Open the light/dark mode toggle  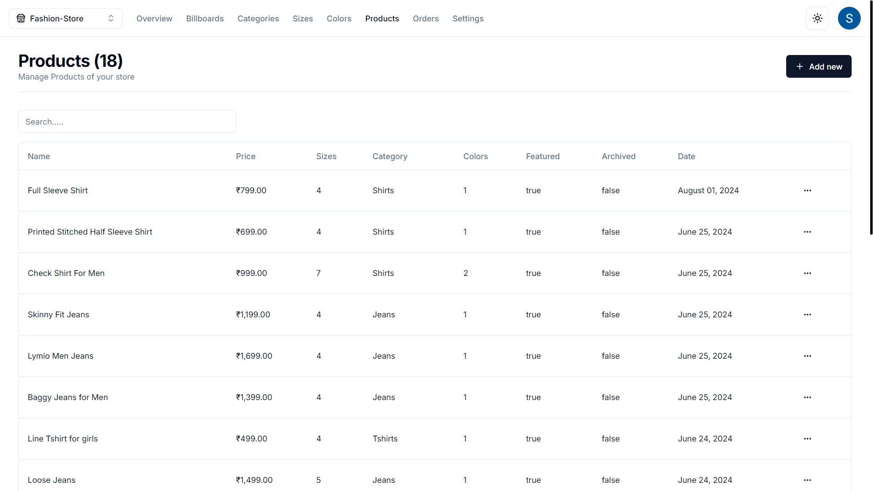click(817, 18)
